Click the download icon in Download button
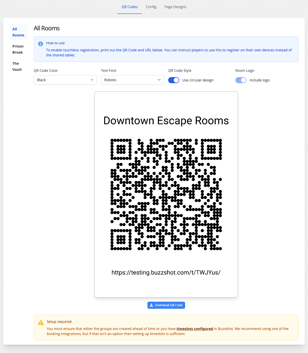The width and height of the screenshot is (308, 353). coord(151,305)
